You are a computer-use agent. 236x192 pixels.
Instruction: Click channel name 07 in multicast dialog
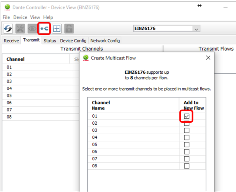[95, 159]
